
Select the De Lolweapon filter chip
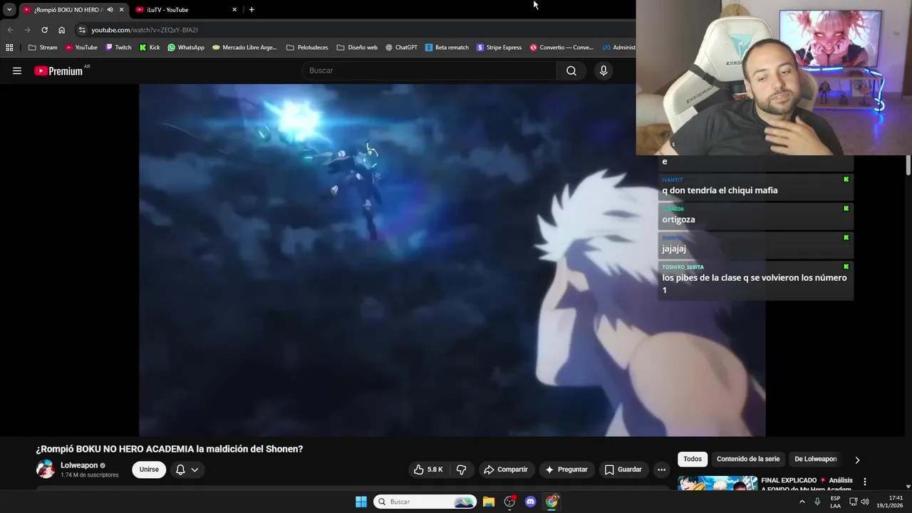[x=816, y=459]
